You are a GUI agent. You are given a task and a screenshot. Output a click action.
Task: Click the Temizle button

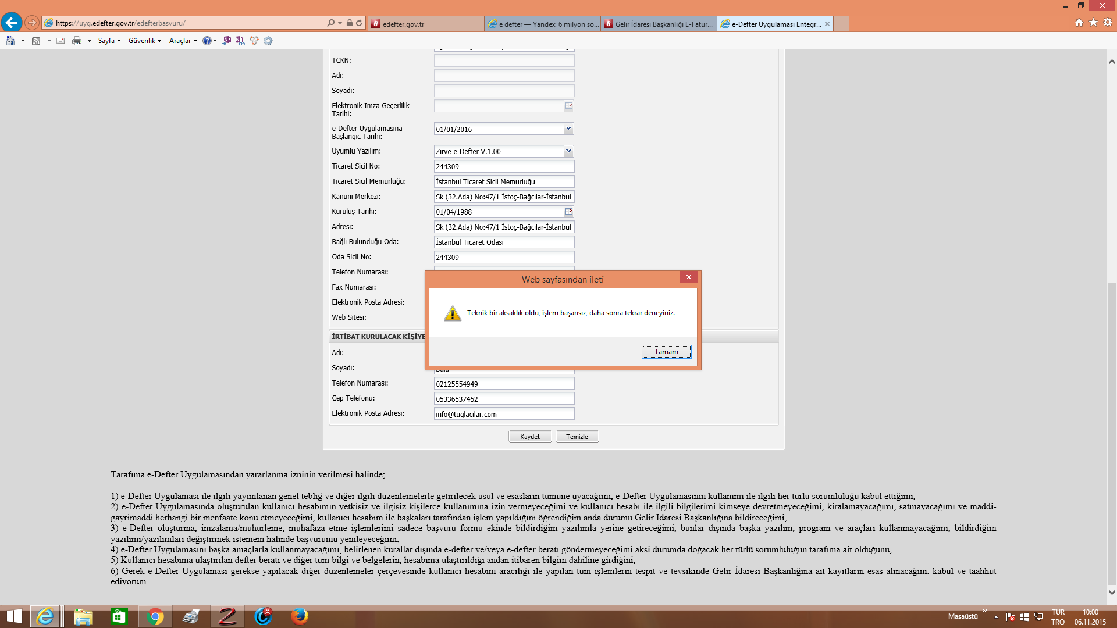(x=577, y=437)
